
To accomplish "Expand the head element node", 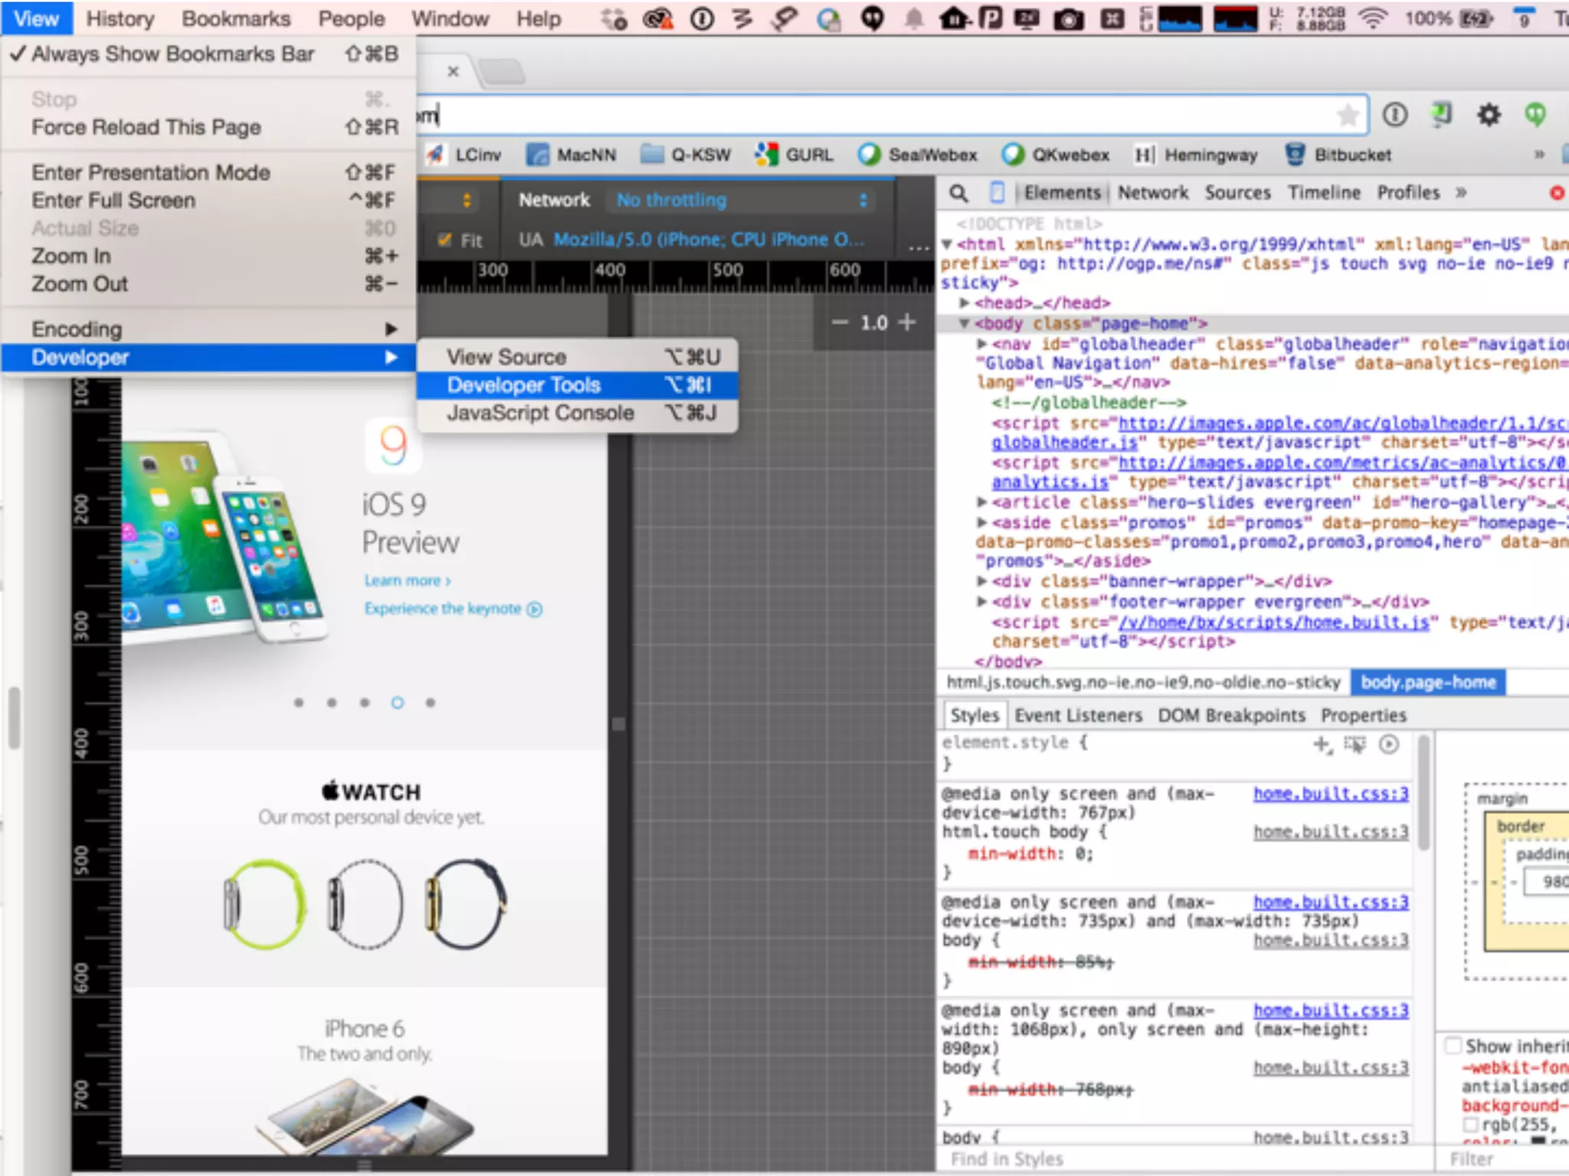I will click(965, 303).
